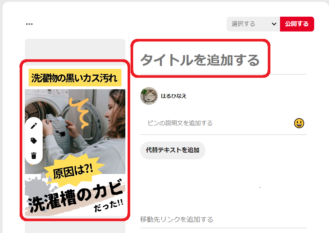The height and width of the screenshot is (233, 329).
Task: Click the はるひなえ profile avatar
Action: (x=149, y=96)
